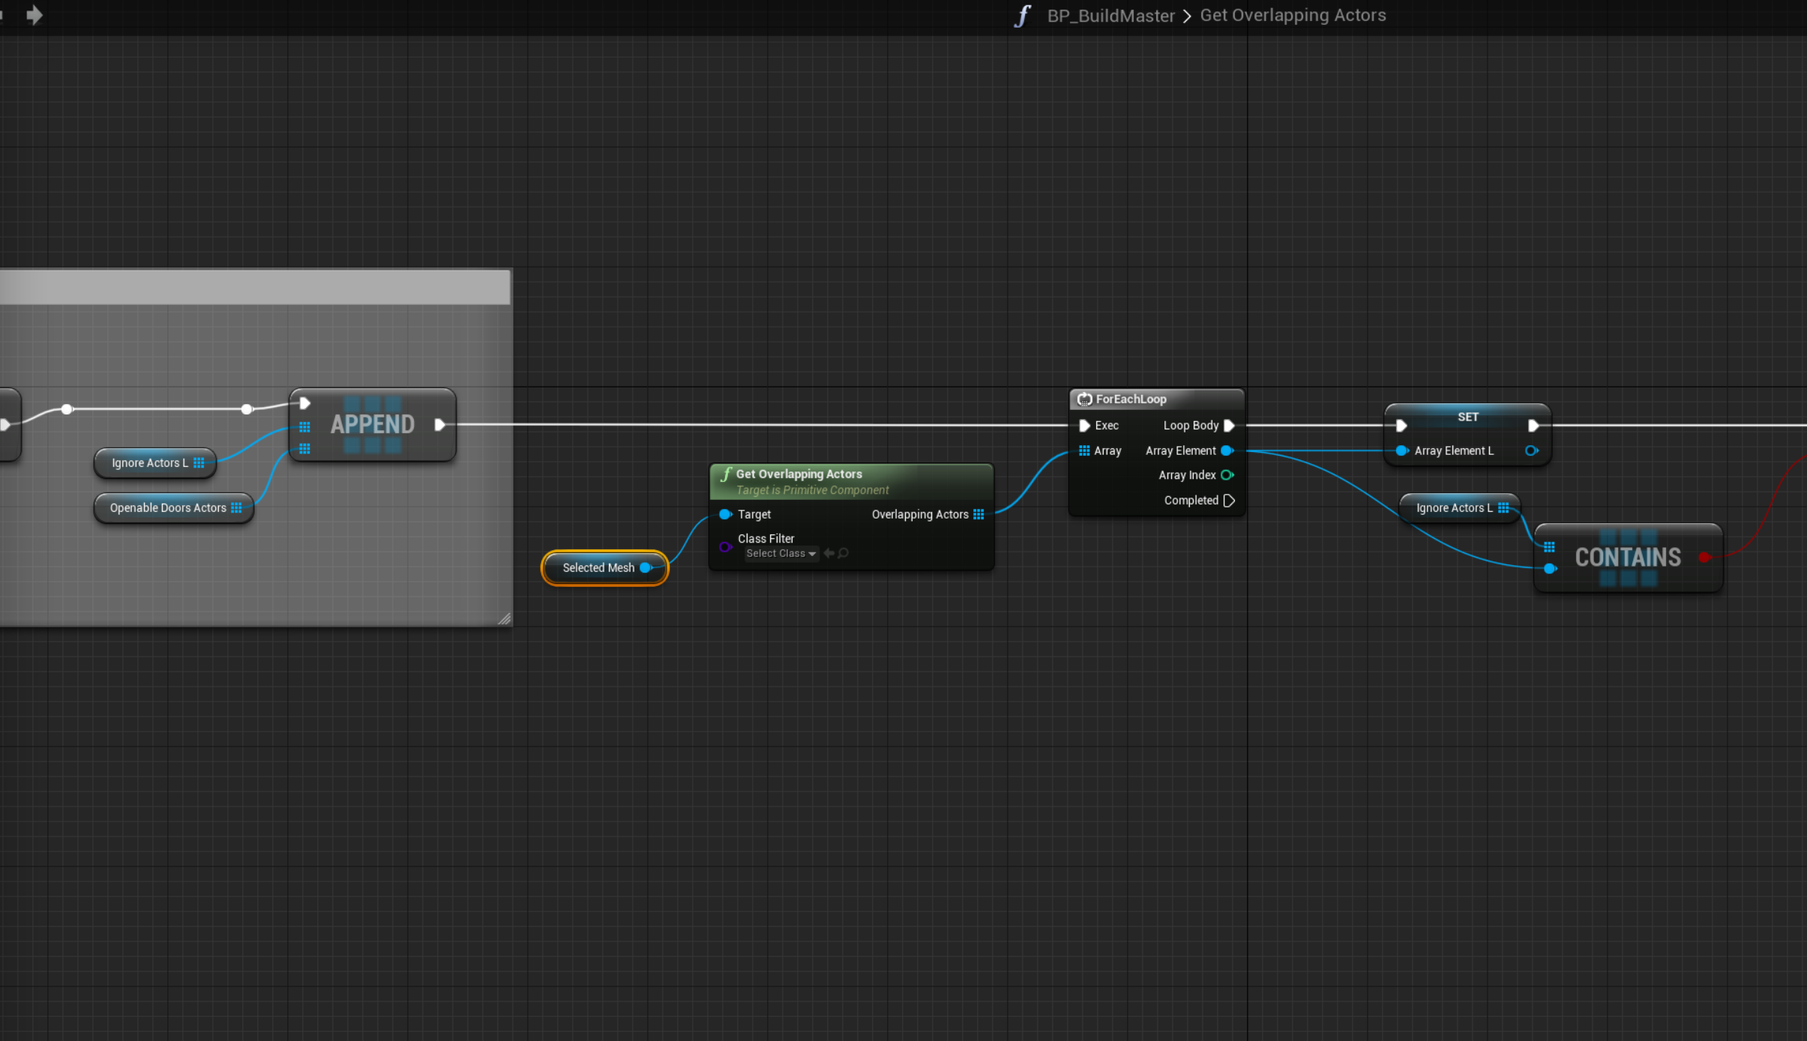This screenshot has height=1041, width=1807.
Task: Click BP_BuildMaster in the breadcrumb
Action: click(x=1110, y=16)
